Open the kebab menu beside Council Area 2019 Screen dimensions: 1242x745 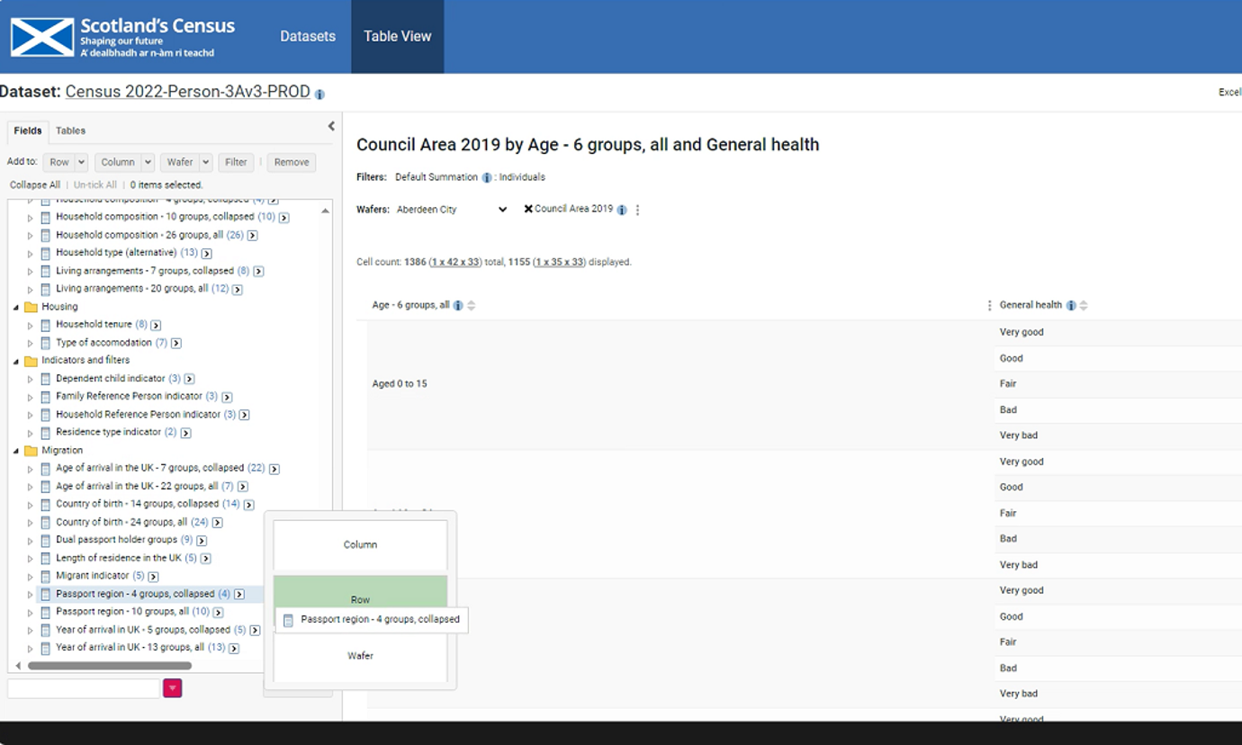coord(638,210)
